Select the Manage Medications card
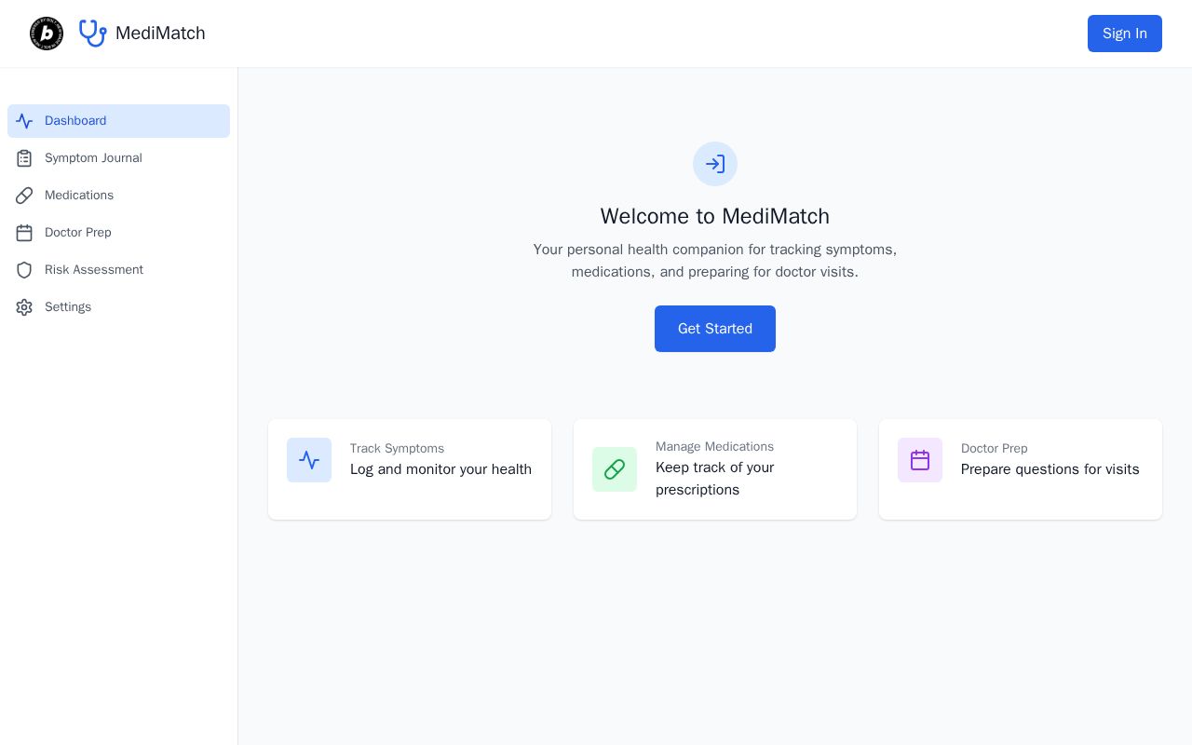The height and width of the screenshot is (745, 1192). [x=715, y=469]
